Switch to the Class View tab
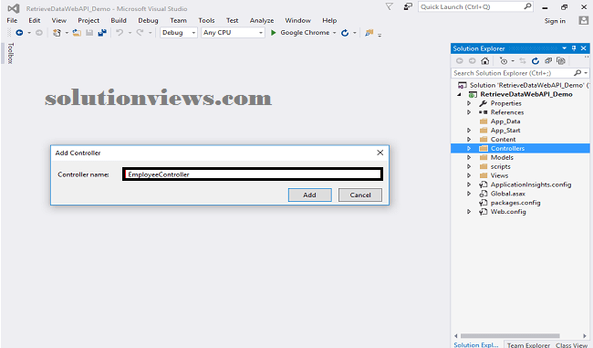The image size is (593, 348). click(x=571, y=345)
